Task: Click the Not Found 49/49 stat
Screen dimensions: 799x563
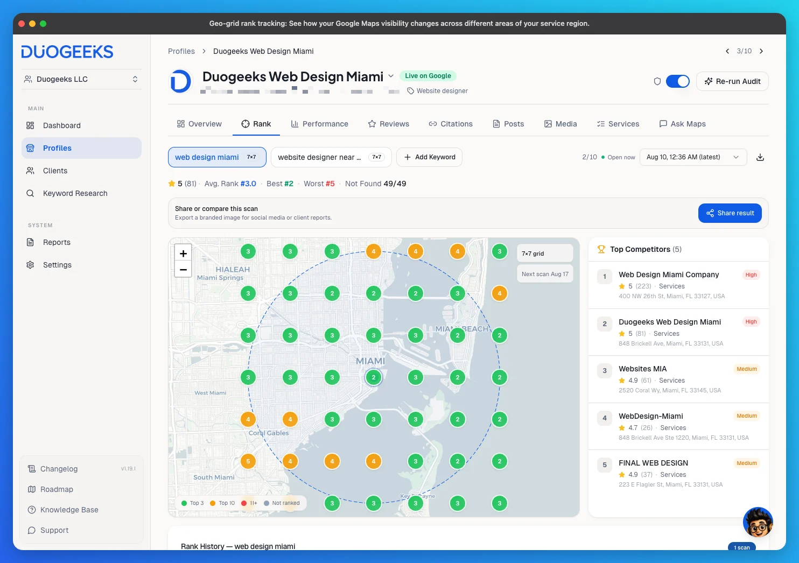Action: 376,184
